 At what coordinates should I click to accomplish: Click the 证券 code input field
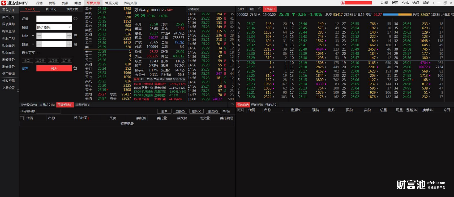(54, 19)
